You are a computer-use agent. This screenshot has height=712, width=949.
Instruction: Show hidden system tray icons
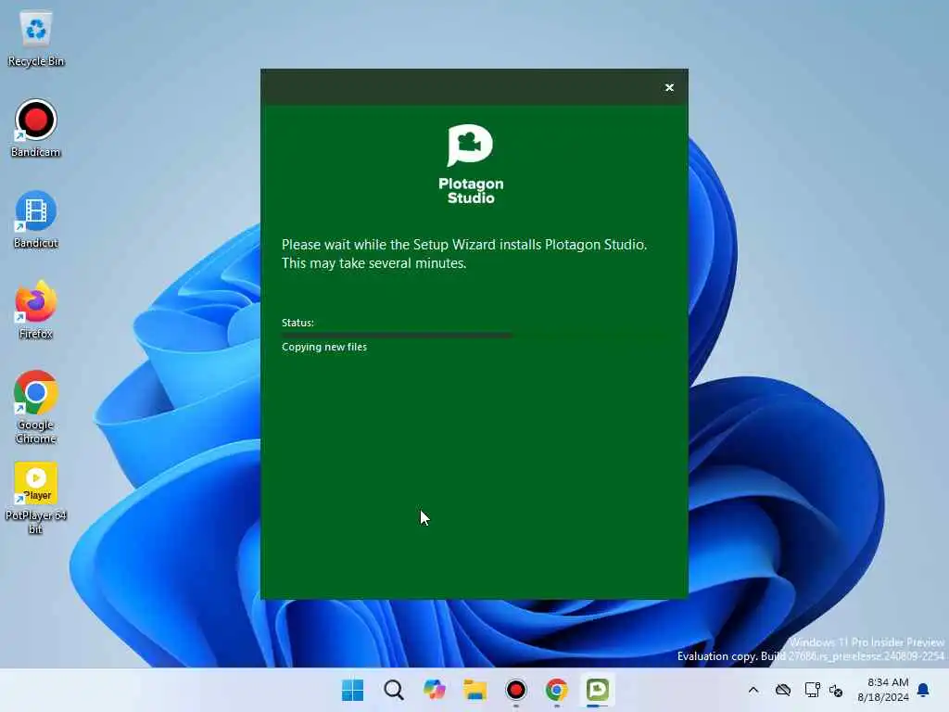(x=753, y=690)
